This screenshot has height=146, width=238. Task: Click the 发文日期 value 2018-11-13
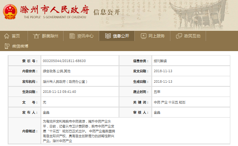(163, 71)
